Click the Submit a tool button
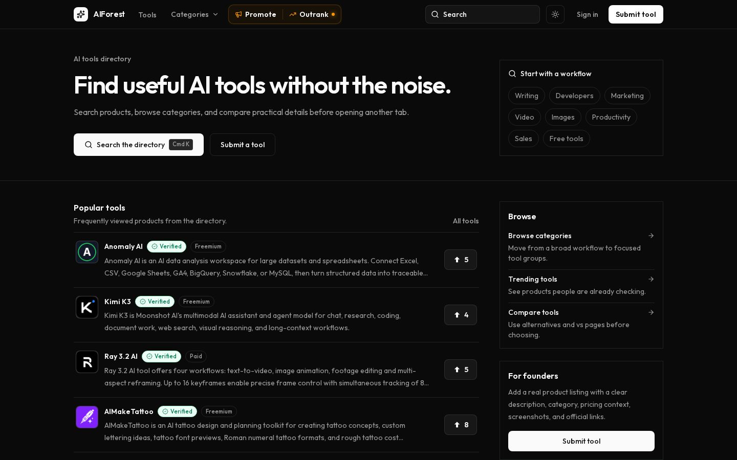Viewport: 737px width, 460px height. [243, 145]
